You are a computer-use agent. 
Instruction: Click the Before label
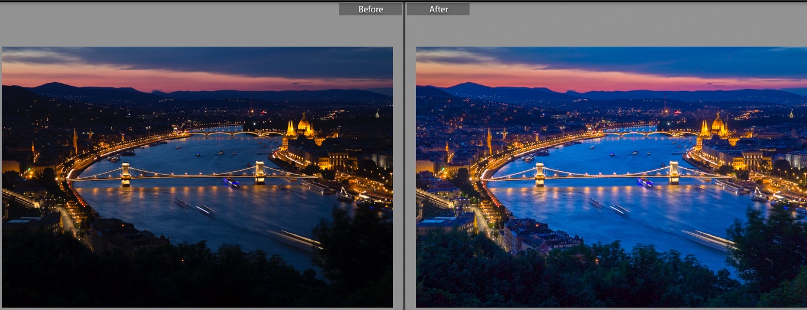coord(370,9)
